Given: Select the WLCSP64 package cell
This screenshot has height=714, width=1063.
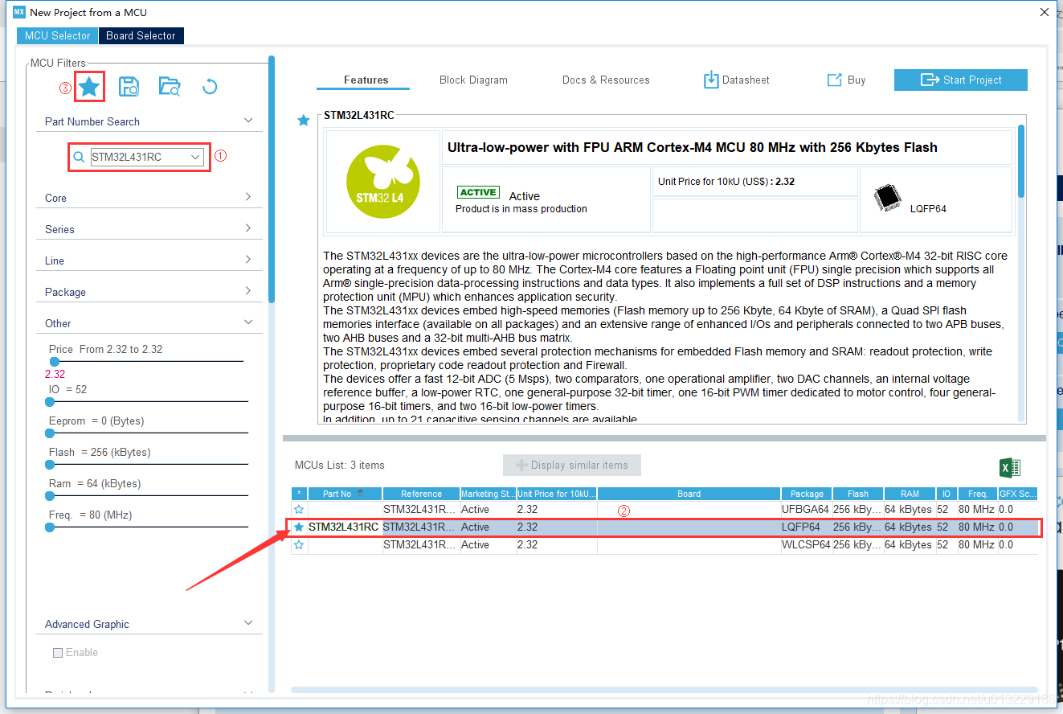Looking at the screenshot, I should 807,545.
